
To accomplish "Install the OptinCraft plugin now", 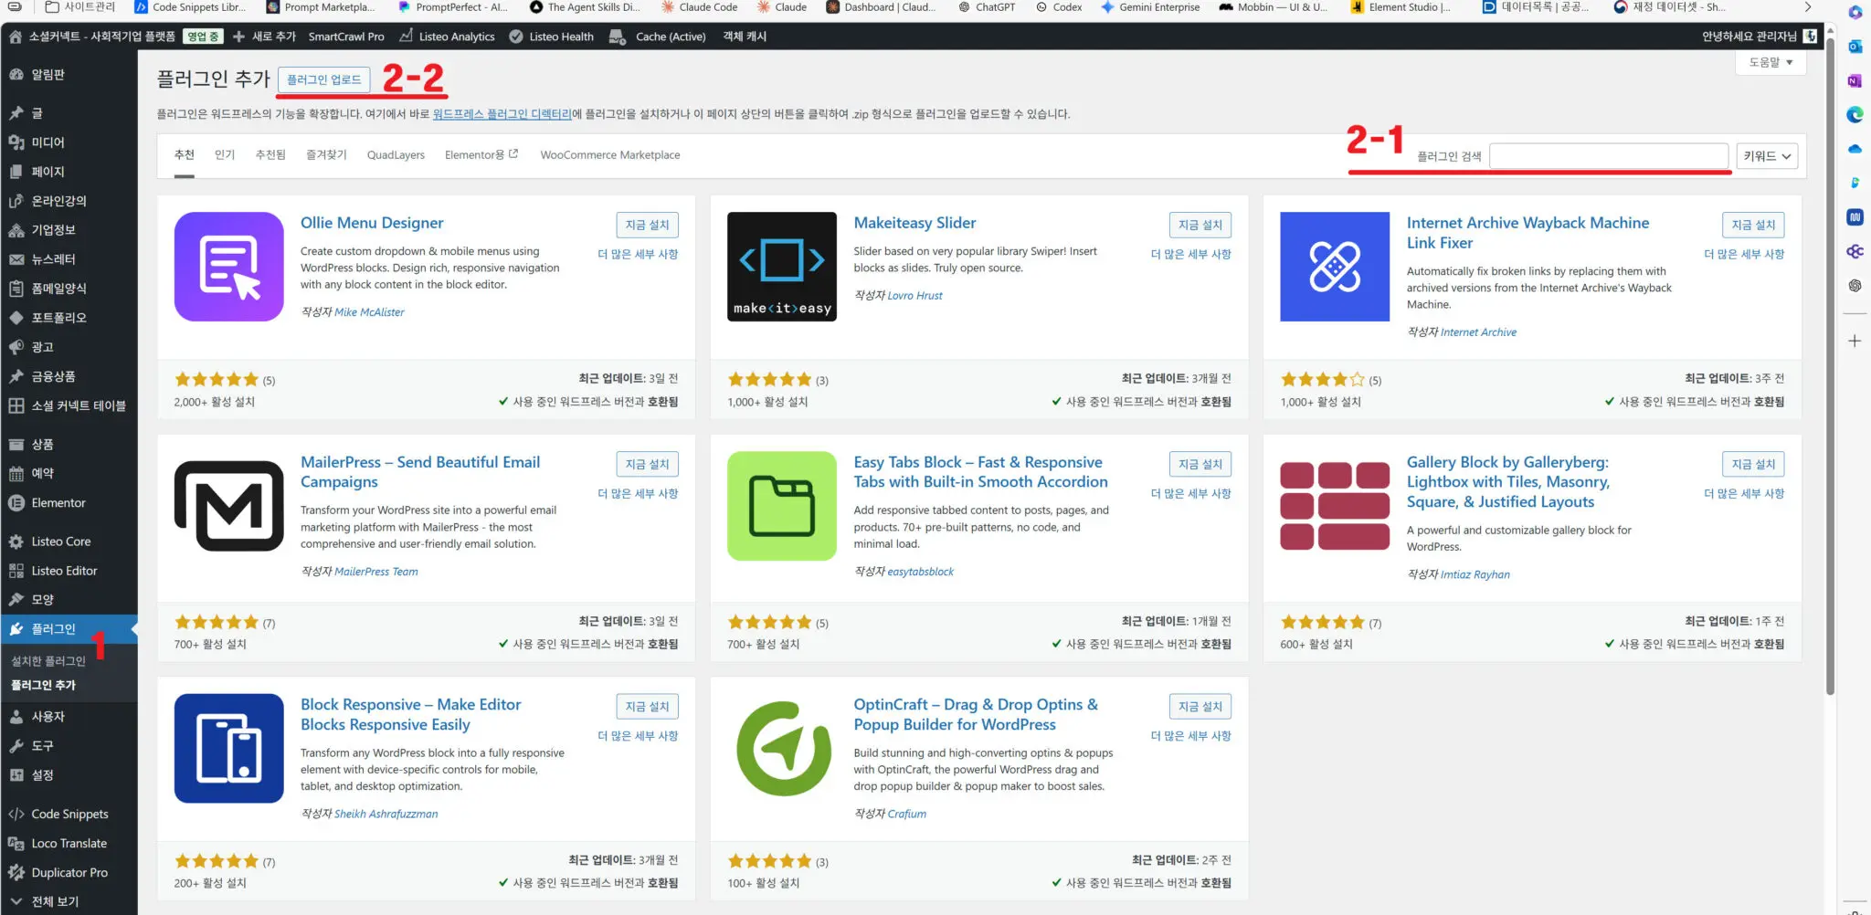I will coord(1200,706).
